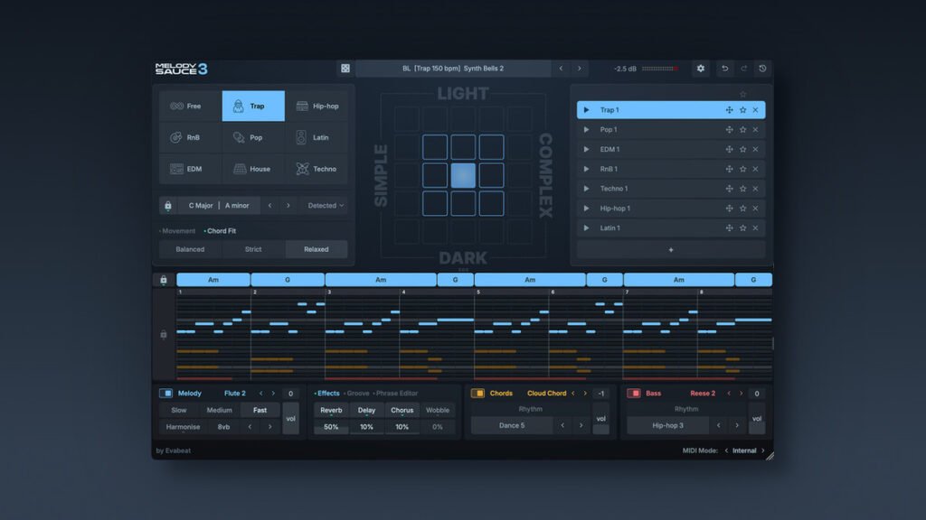
Task: Set Reverb amount at 50%
Action: [331, 426]
